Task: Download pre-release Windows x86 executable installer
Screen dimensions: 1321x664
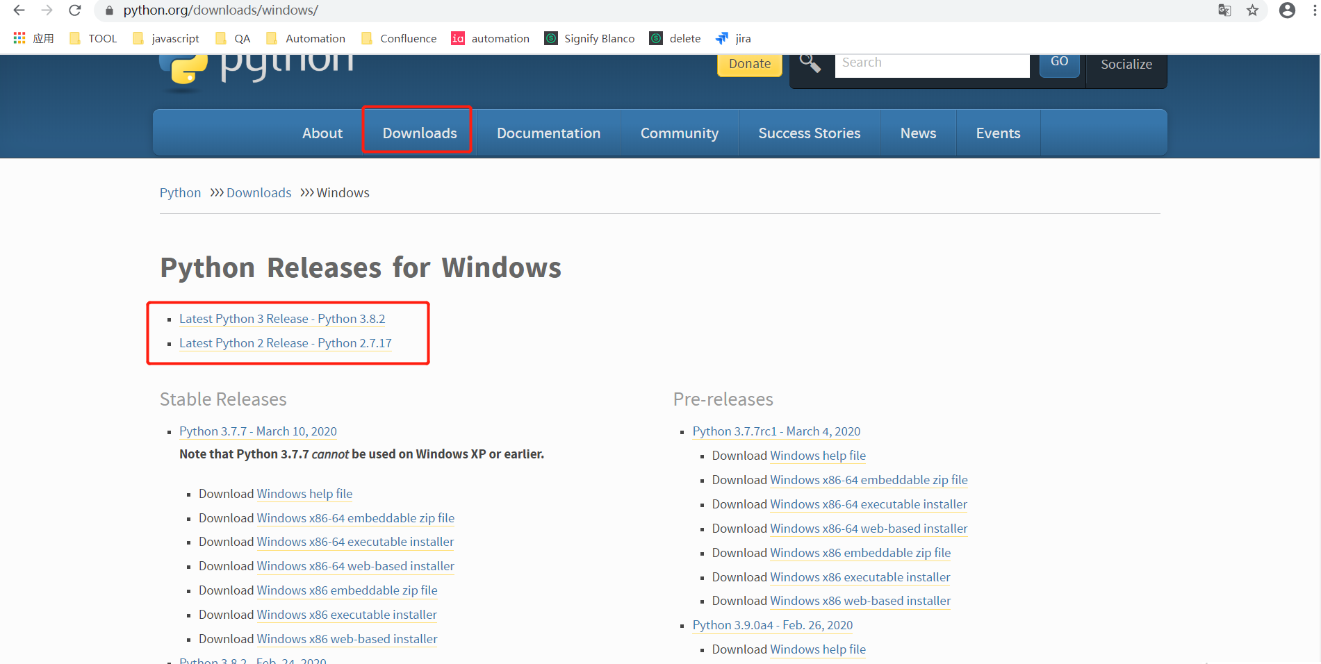Action: click(860, 577)
